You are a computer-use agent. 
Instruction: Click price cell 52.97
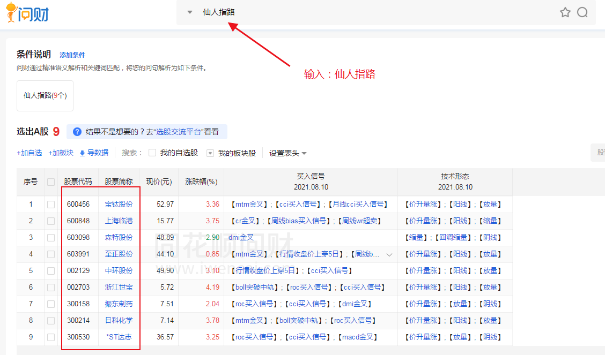click(165, 204)
